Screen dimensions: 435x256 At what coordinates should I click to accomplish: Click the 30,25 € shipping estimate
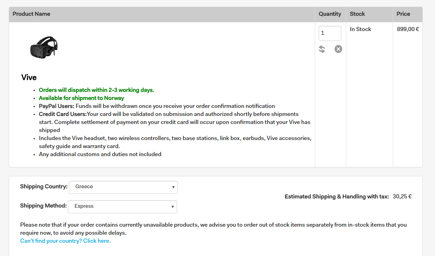click(402, 197)
